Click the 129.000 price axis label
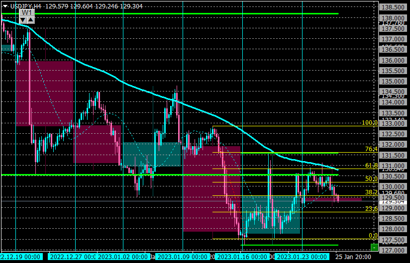410x263 pixels. (393, 208)
